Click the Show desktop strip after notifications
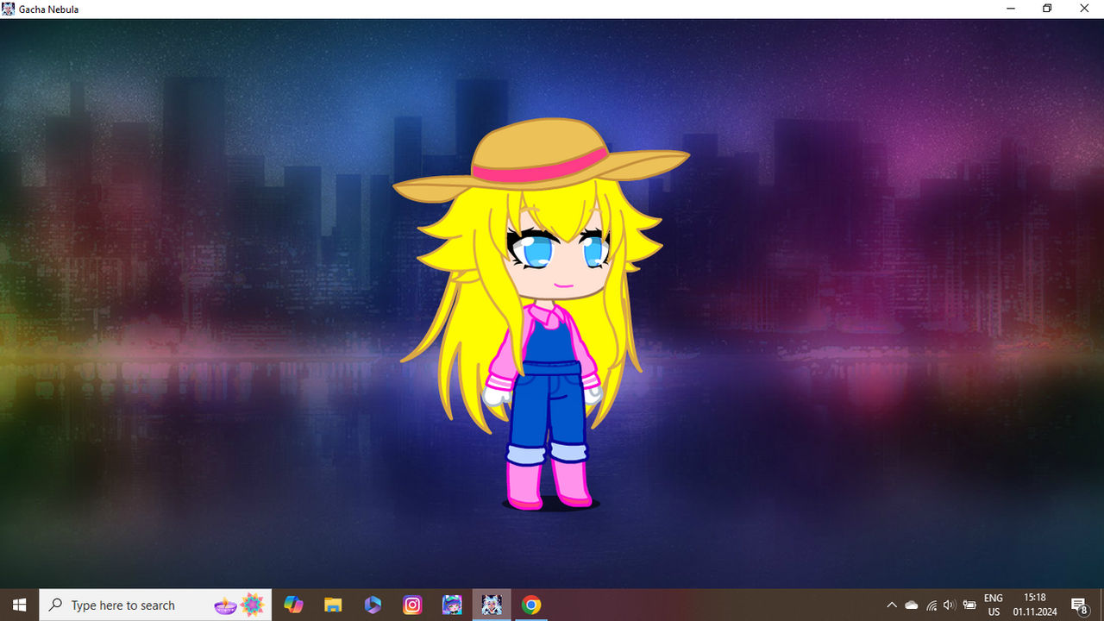 pos(1101,605)
